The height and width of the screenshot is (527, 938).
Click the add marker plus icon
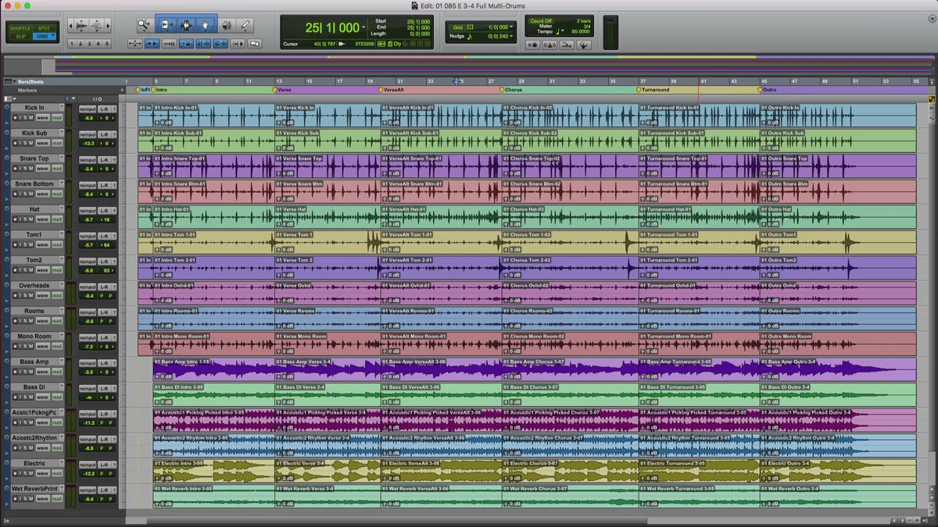pyautogui.click(x=121, y=90)
